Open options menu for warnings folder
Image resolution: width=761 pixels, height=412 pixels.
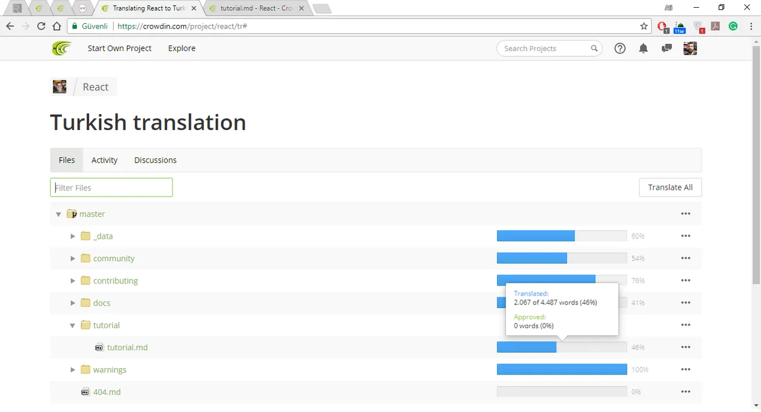coord(685,370)
